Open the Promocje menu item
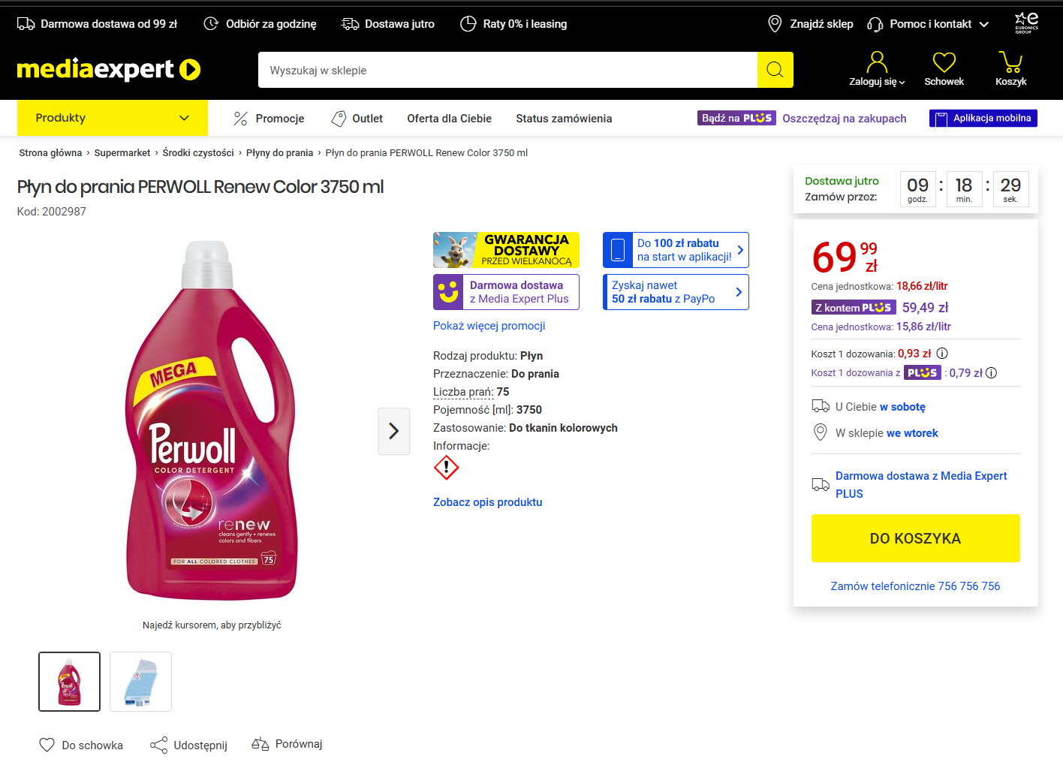The image size is (1063, 768). [269, 119]
